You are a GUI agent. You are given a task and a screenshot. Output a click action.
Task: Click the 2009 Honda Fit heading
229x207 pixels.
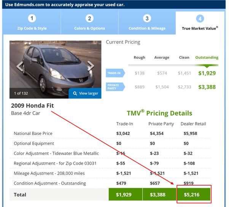click(x=32, y=106)
